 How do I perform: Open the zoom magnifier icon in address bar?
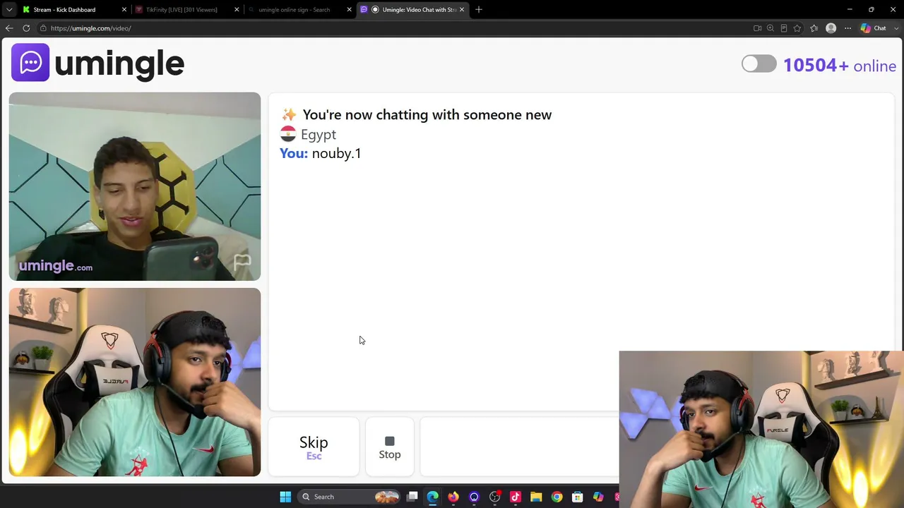tap(771, 28)
